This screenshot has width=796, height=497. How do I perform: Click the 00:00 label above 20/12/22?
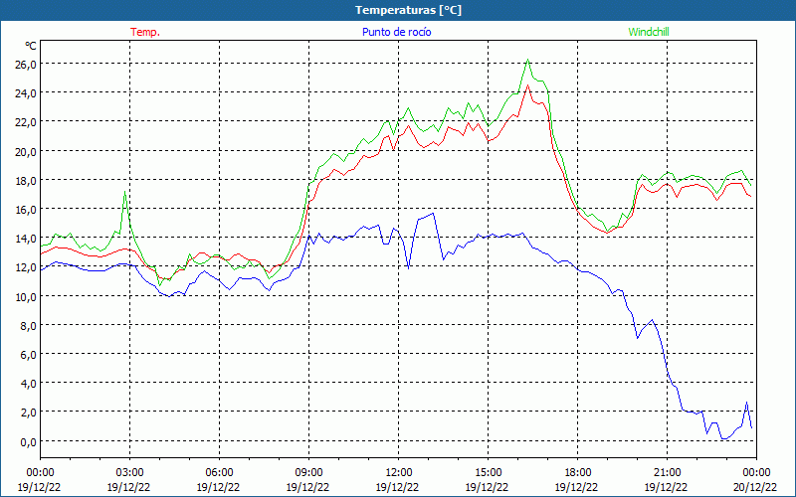point(756,473)
